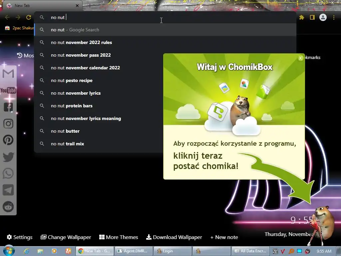341x256 pixels.
Task: Open the page Settings link
Action: pyautogui.click(x=20, y=237)
